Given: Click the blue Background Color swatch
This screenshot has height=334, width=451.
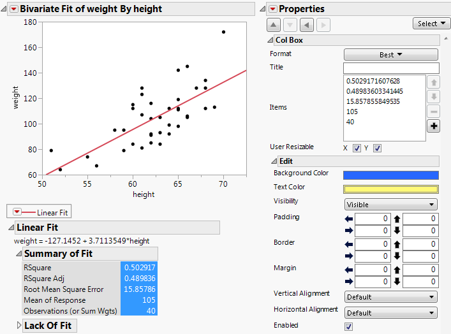Looking at the screenshot, I should 390,175.
